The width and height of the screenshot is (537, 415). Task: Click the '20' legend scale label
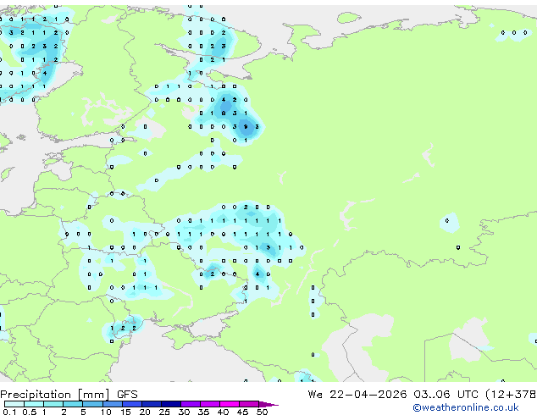tap(145, 412)
